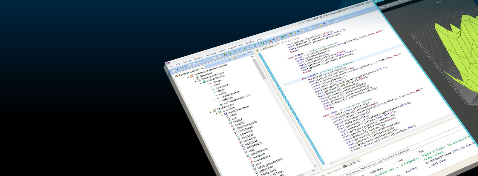This screenshot has height=176, width=478.
Task: Select the okButton field
Action: coord(227,98)
